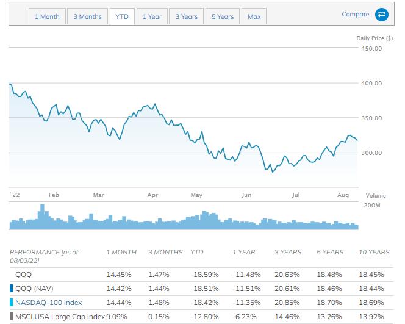Click QQQ 1 year value -11.48%
The height and width of the screenshot is (324, 405).
246,275
